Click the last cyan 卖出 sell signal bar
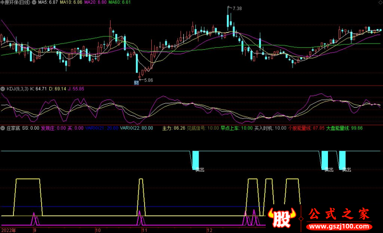 pos(342,160)
